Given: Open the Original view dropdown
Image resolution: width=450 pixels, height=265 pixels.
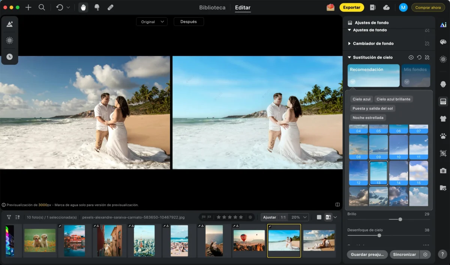Looking at the screenshot, I should pyautogui.click(x=151, y=22).
